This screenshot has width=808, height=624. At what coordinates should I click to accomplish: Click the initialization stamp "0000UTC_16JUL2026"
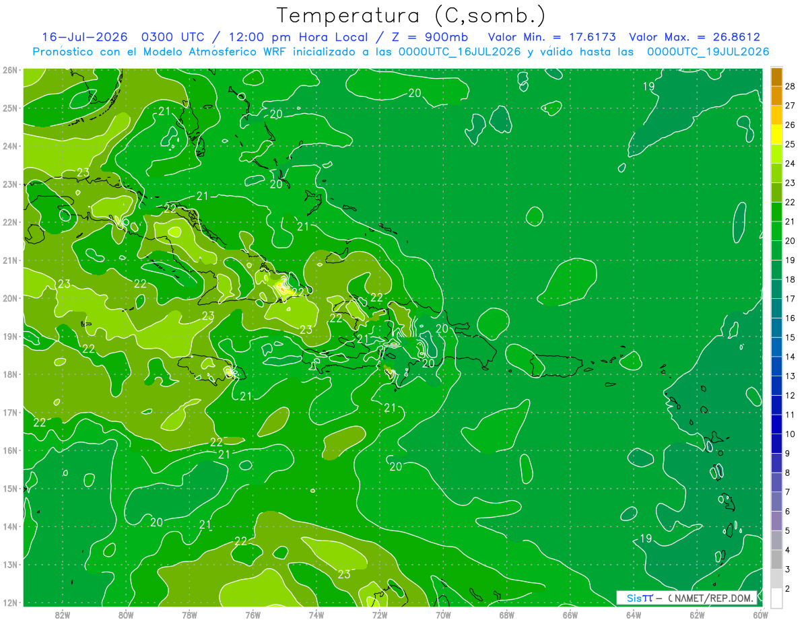pos(461,52)
